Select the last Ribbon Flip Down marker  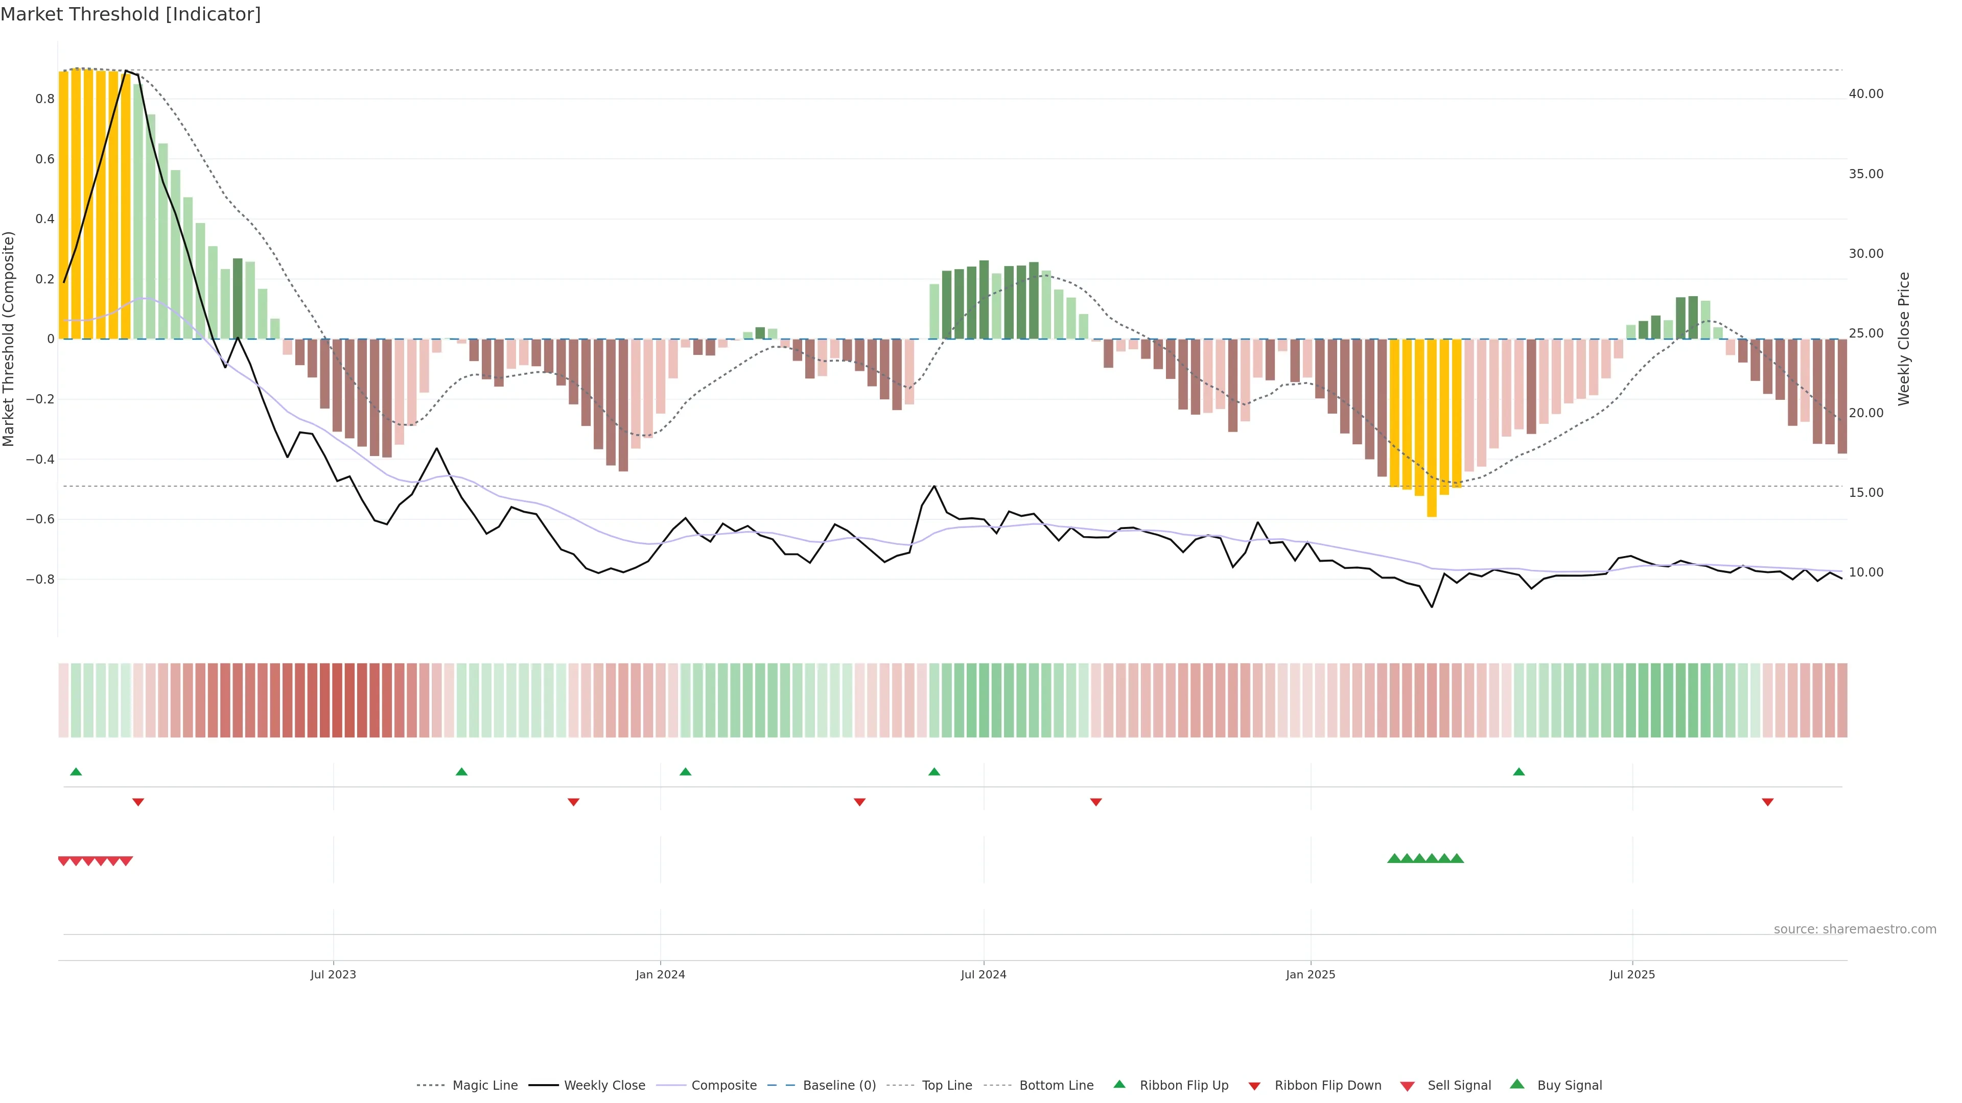[1767, 802]
